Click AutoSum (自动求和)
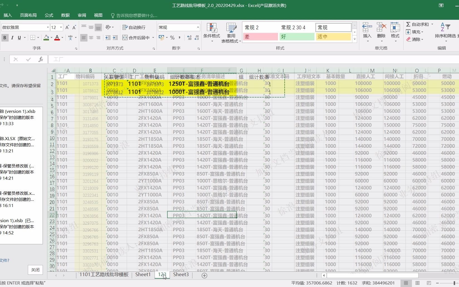 click(417, 24)
